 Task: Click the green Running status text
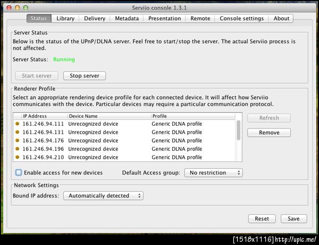[x=64, y=59]
